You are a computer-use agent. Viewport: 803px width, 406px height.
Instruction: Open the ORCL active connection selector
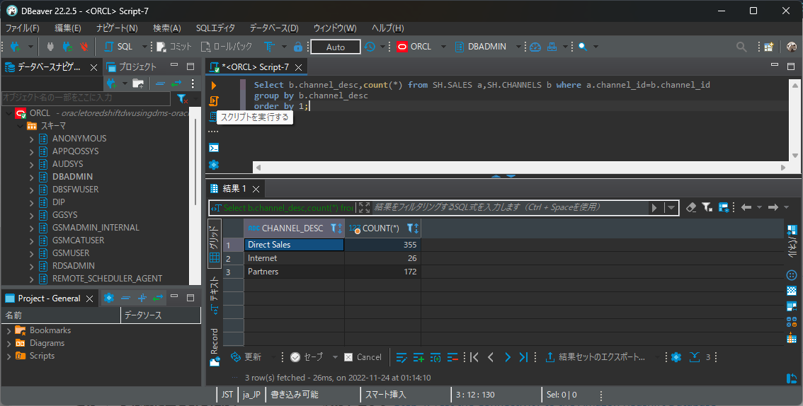414,47
